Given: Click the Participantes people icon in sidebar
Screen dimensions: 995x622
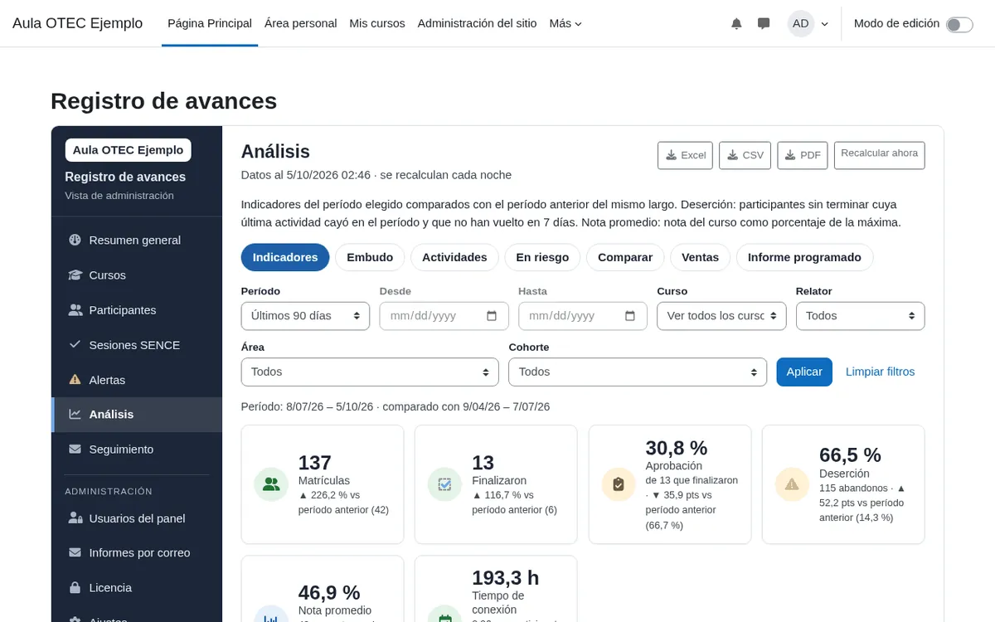Looking at the screenshot, I should point(75,310).
